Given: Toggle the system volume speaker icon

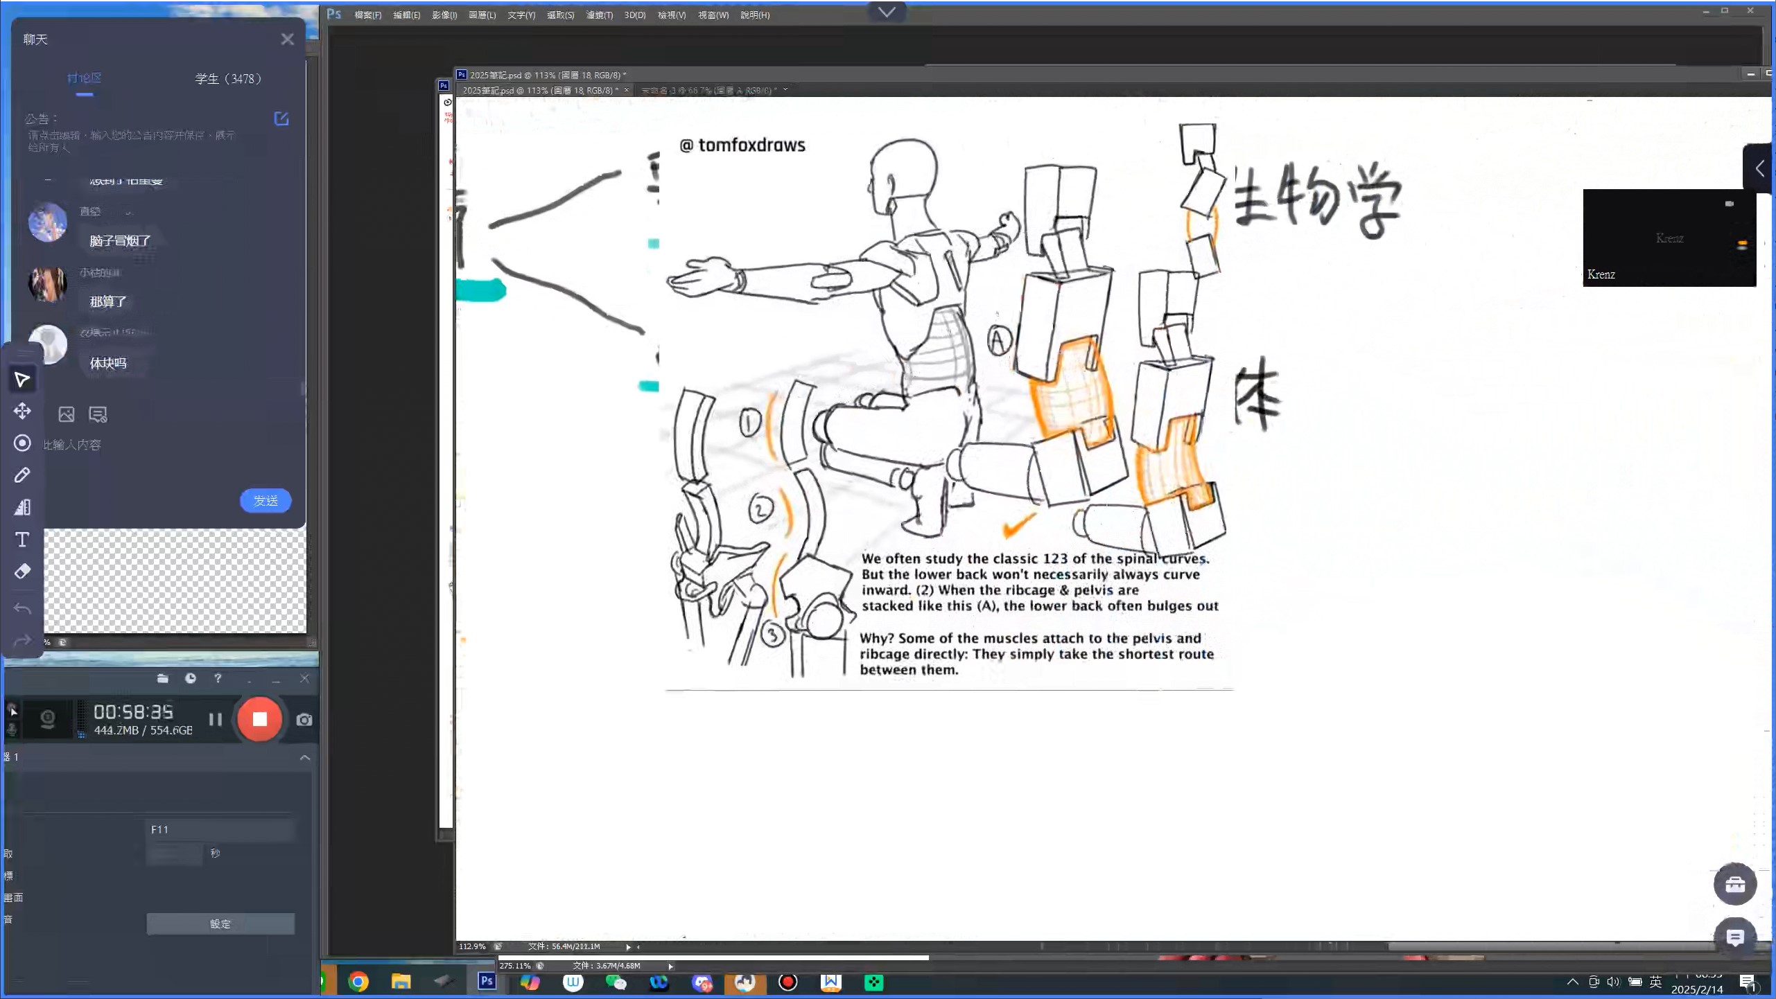Looking at the screenshot, I should (1613, 982).
